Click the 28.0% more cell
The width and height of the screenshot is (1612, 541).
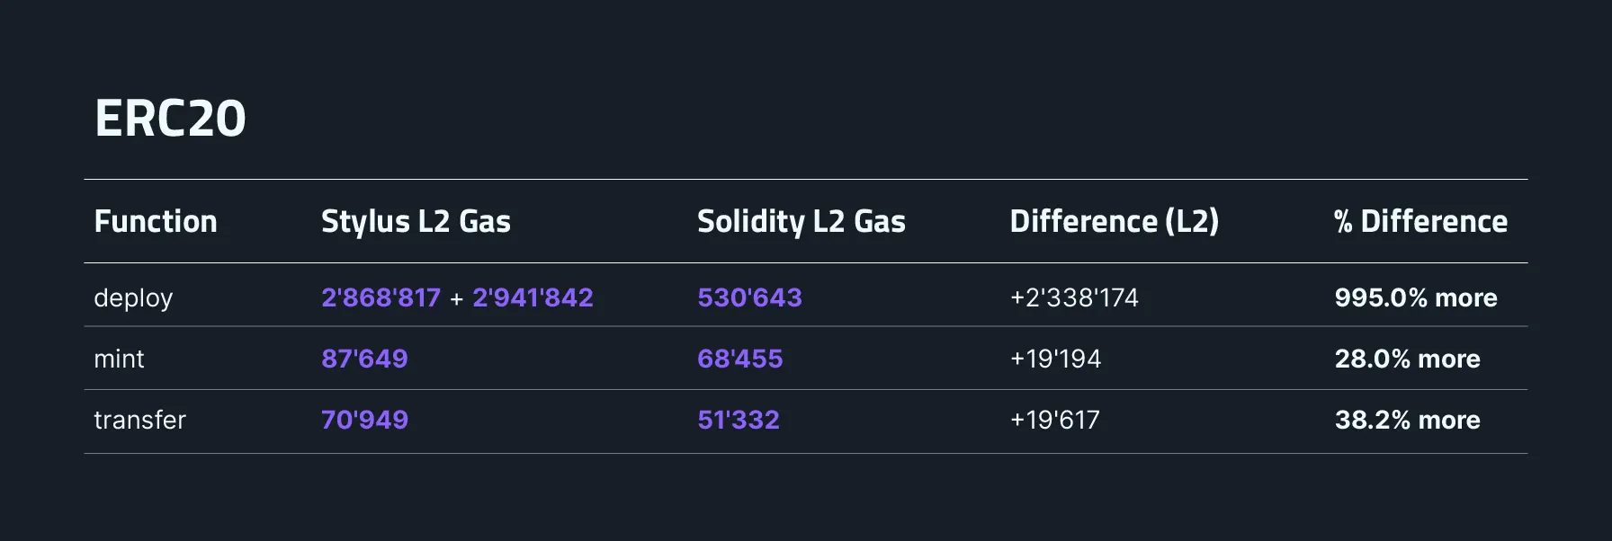click(x=1407, y=359)
